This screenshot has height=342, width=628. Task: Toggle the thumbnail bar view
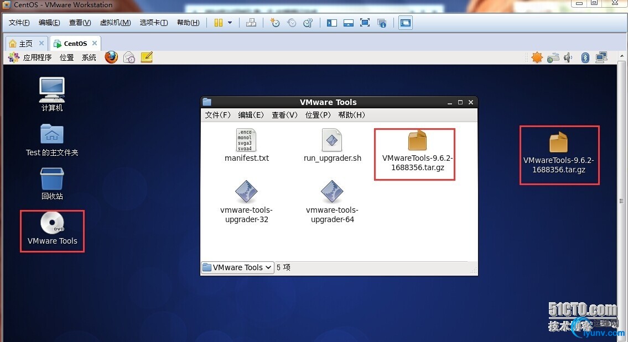click(x=349, y=23)
